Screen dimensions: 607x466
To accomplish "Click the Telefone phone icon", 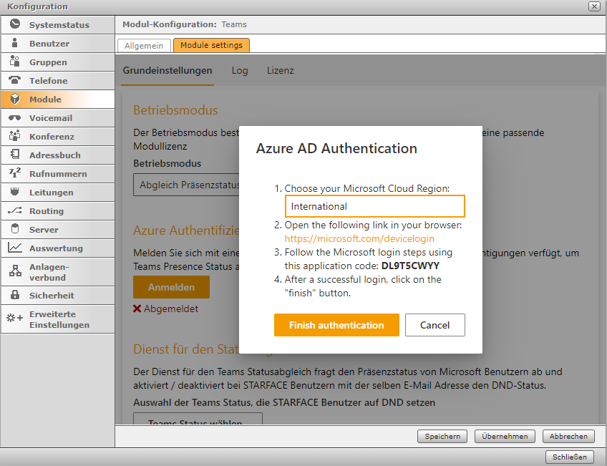I will [15, 80].
